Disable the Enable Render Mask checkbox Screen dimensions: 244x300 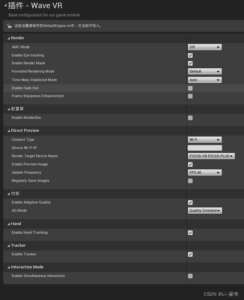[x=190, y=63]
